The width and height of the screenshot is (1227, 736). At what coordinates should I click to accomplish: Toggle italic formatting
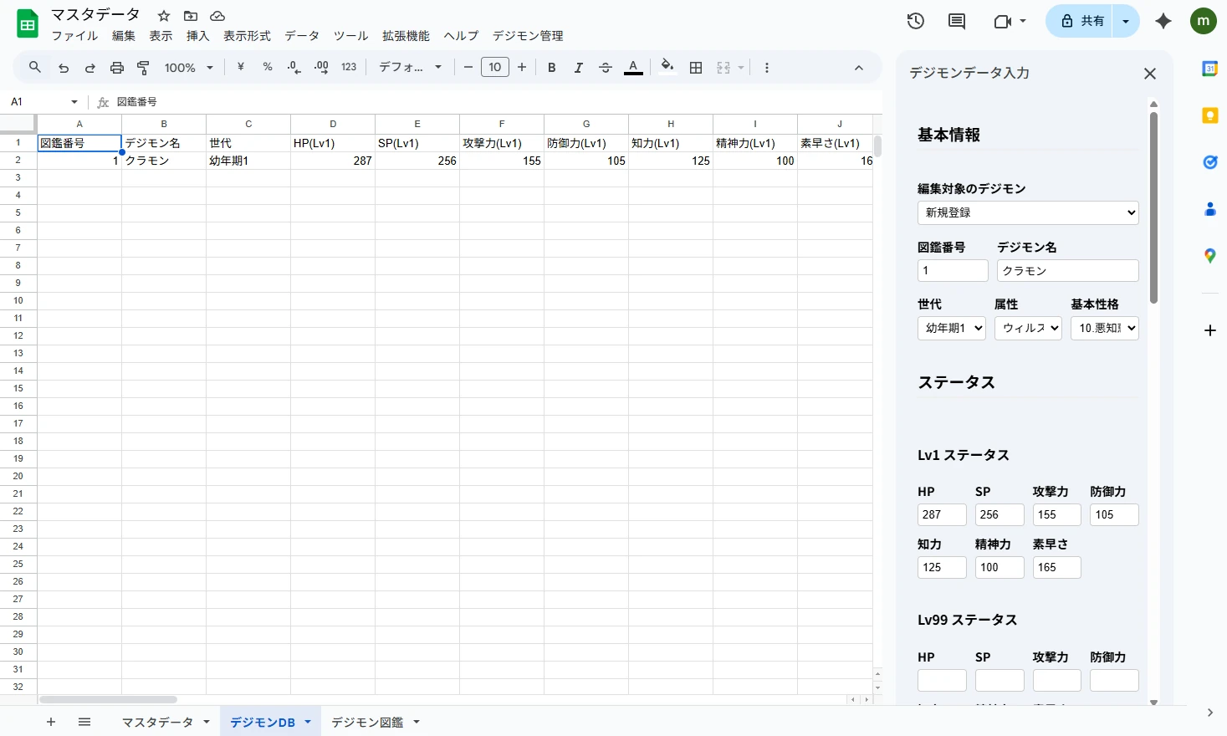579,68
